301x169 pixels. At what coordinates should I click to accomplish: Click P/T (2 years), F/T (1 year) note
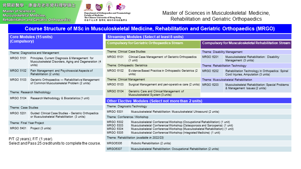(x=31, y=139)
